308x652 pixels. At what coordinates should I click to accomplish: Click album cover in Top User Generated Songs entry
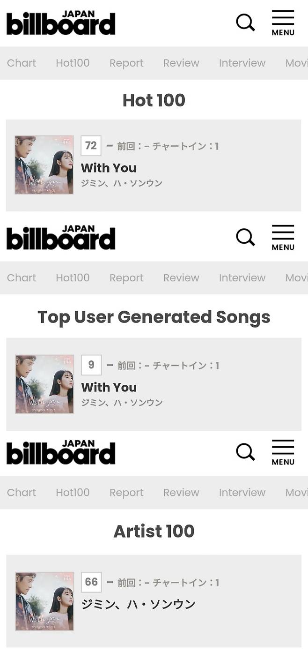click(x=44, y=384)
